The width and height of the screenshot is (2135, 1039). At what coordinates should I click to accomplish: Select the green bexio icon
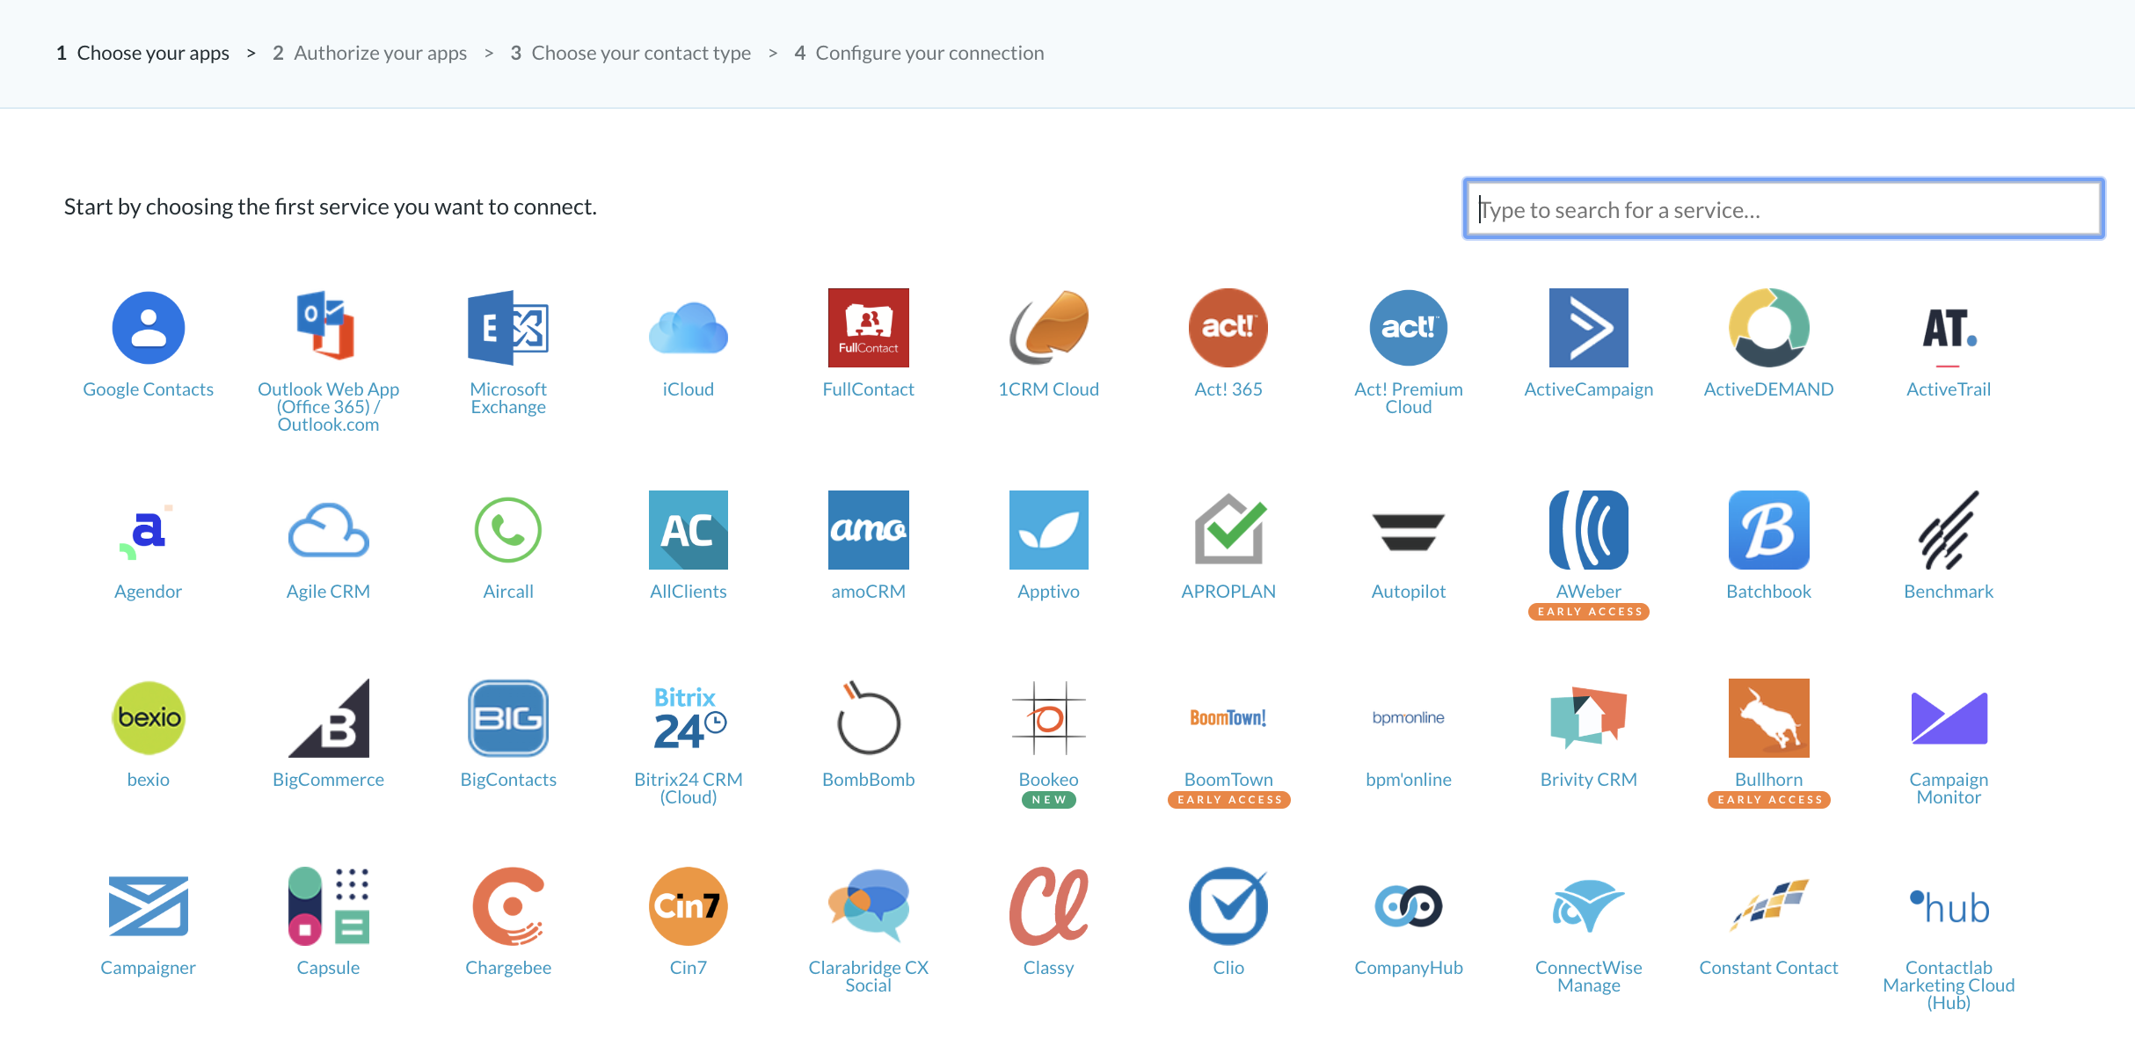[x=149, y=718]
